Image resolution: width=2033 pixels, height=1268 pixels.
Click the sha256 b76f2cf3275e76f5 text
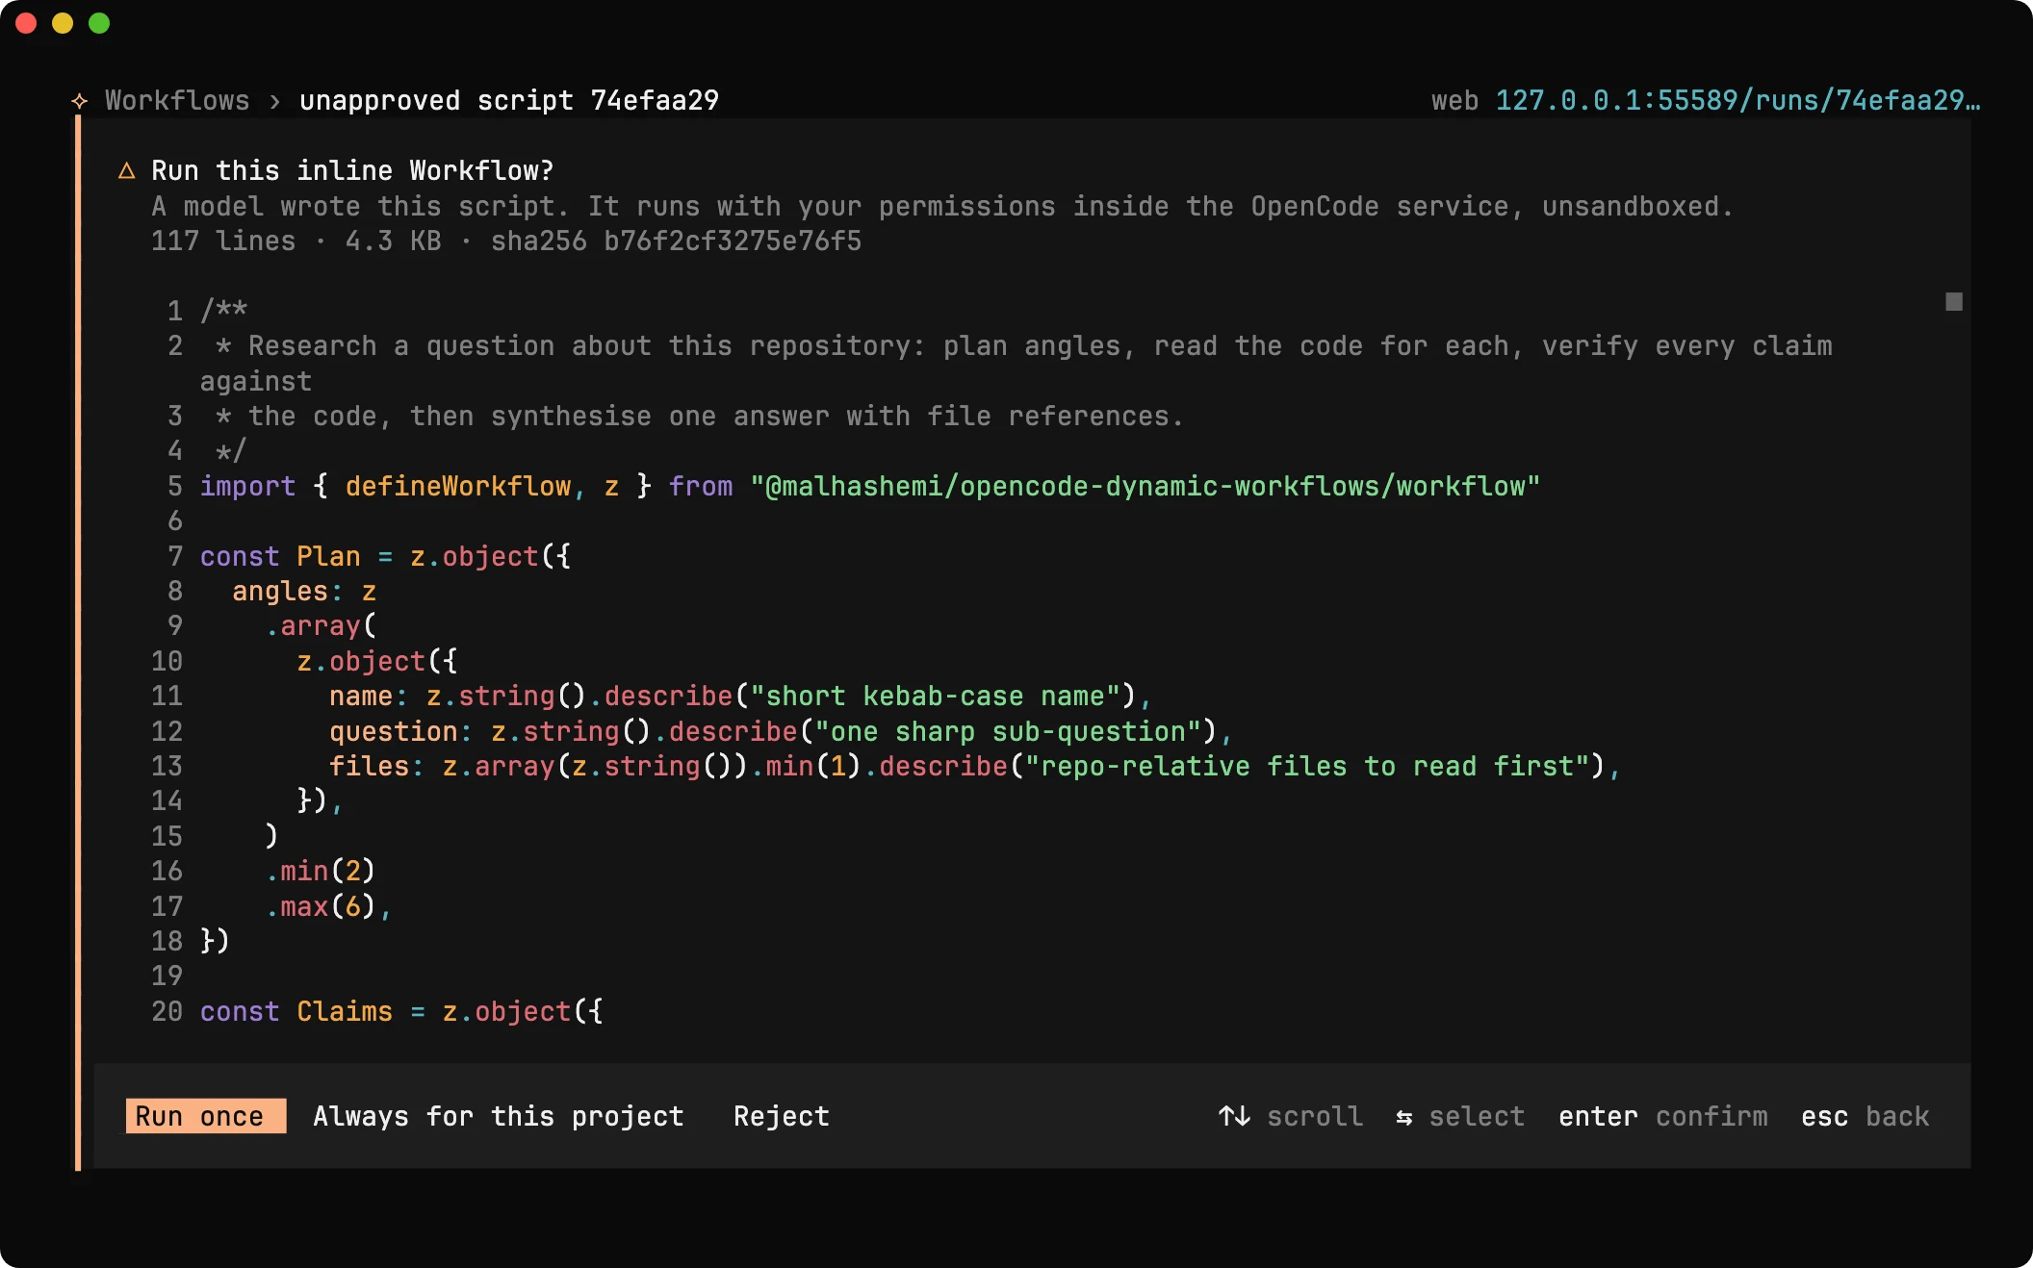pos(677,241)
